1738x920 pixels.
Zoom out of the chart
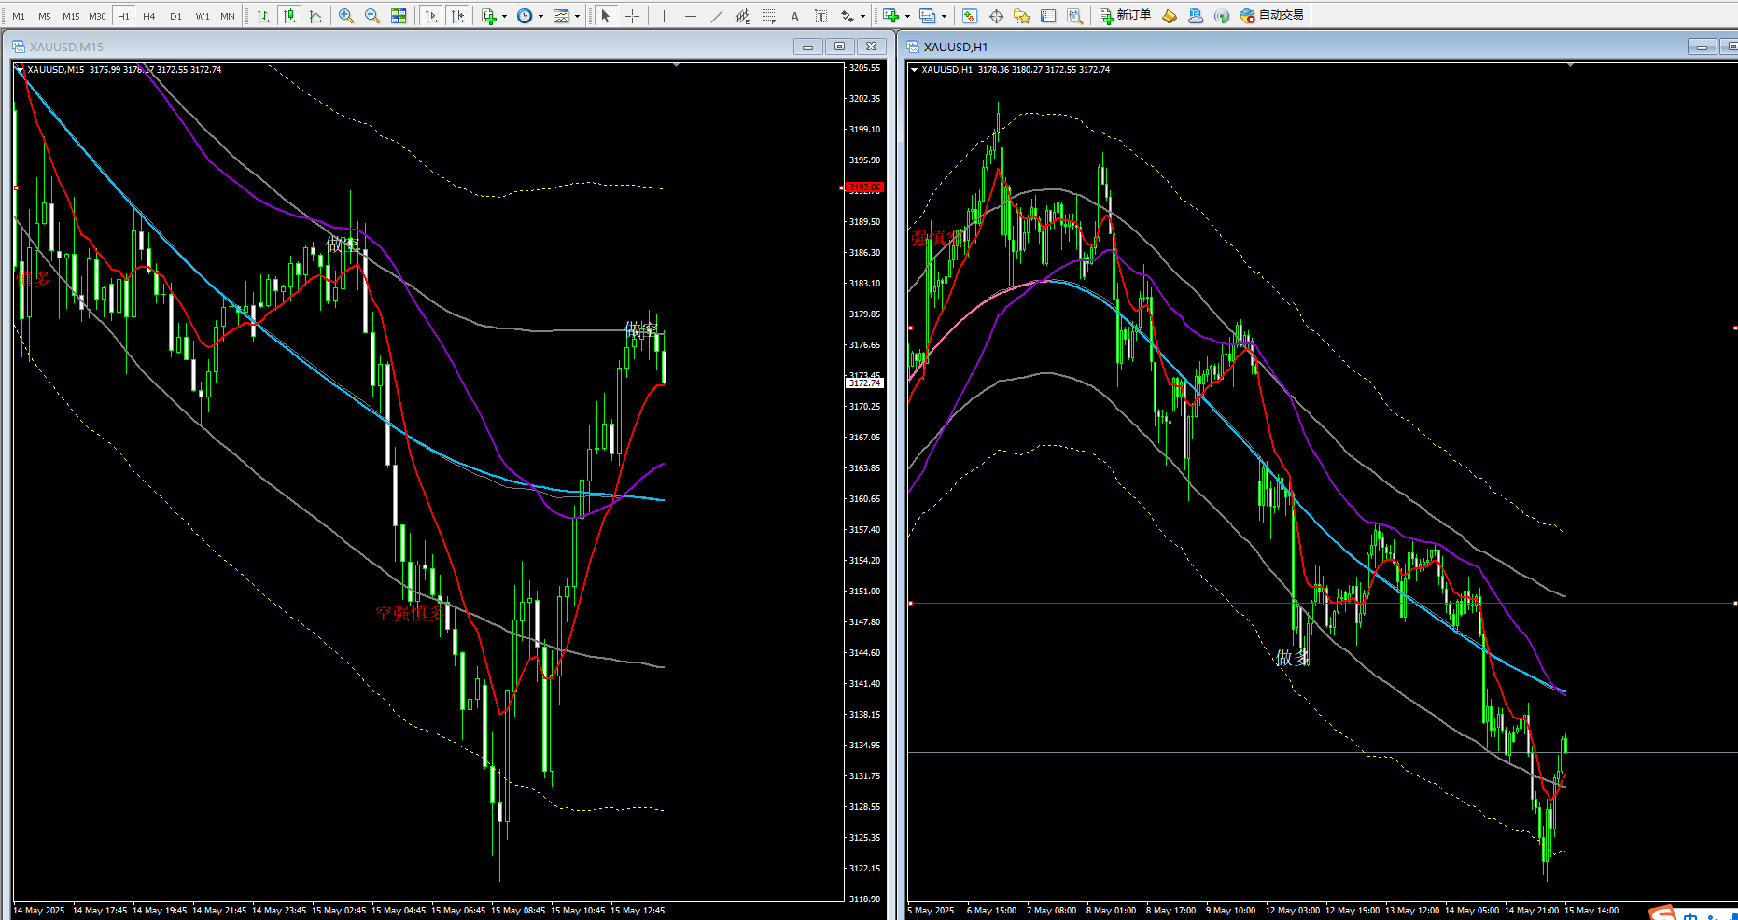click(372, 16)
